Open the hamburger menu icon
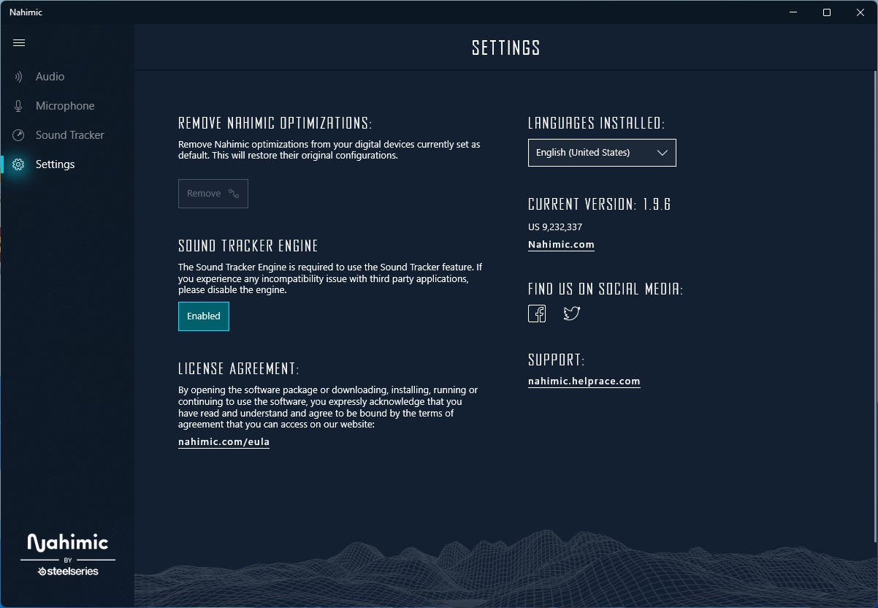 pyautogui.click(x=19, y=43)
